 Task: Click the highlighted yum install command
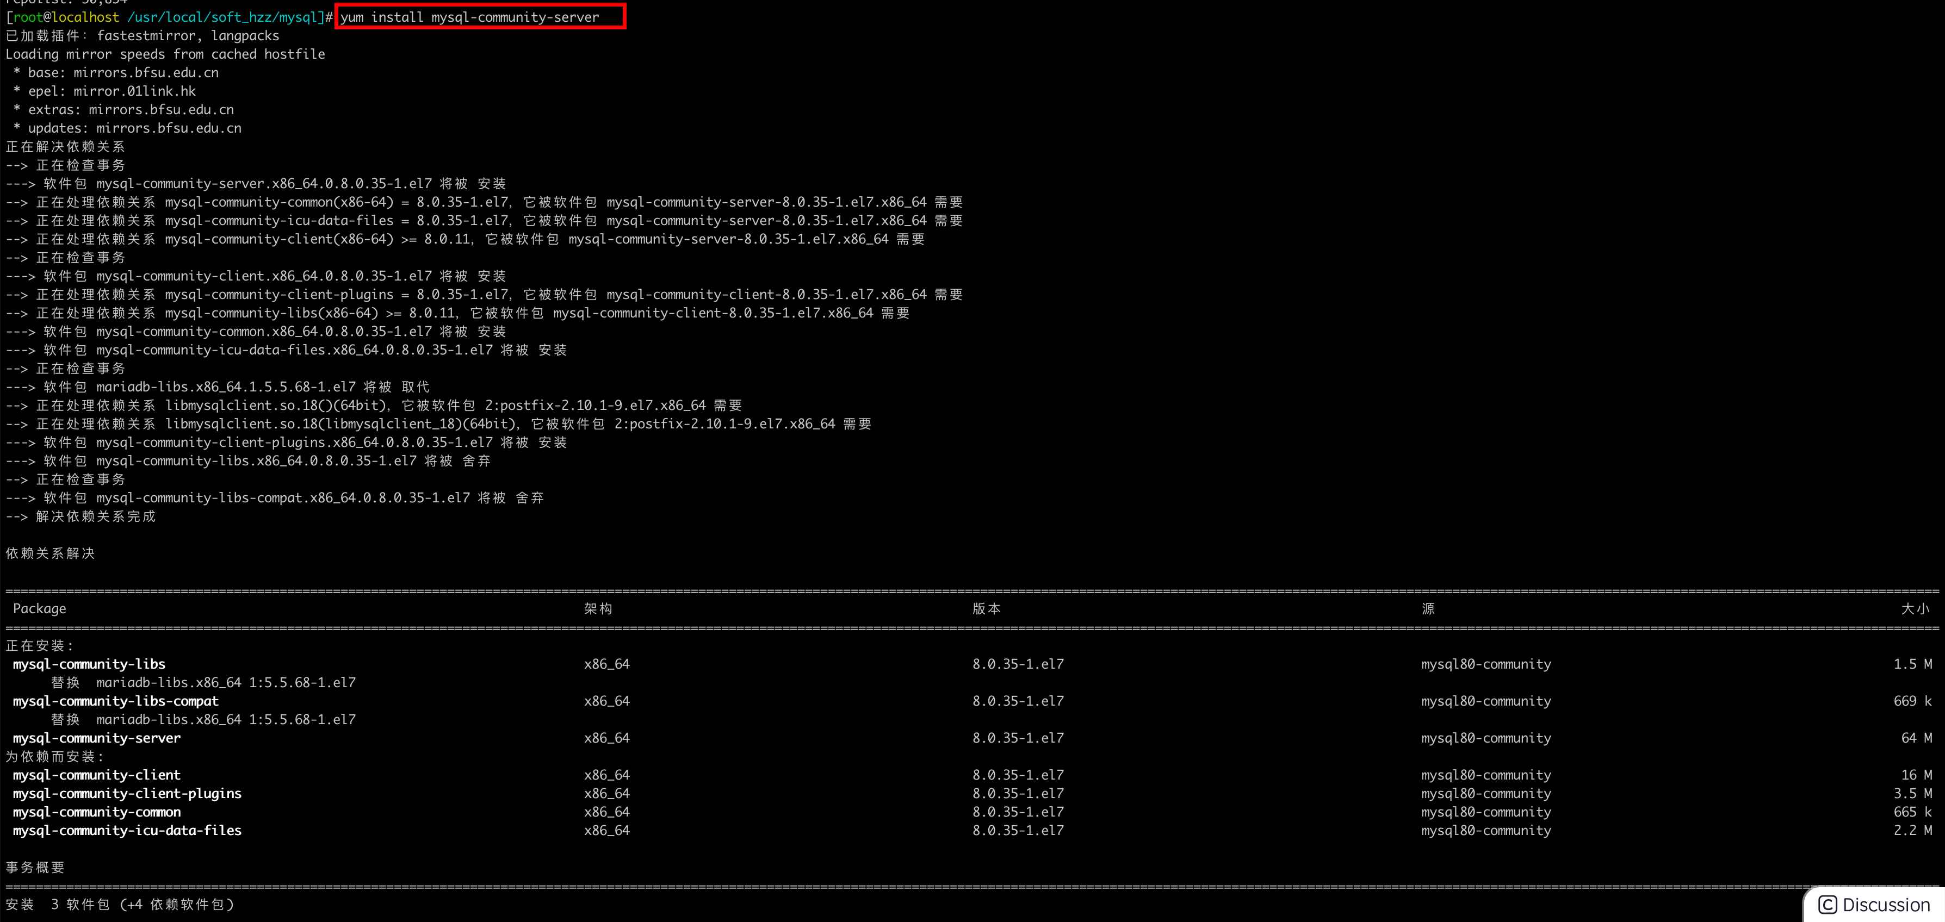pyautogui.click(x=469, y=17)
